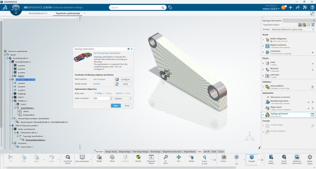Collapse FEM of Topoloska analiza 1 node
Image resolution: width=316 pixels, height=169 pixels.
[x=10, y=125]
